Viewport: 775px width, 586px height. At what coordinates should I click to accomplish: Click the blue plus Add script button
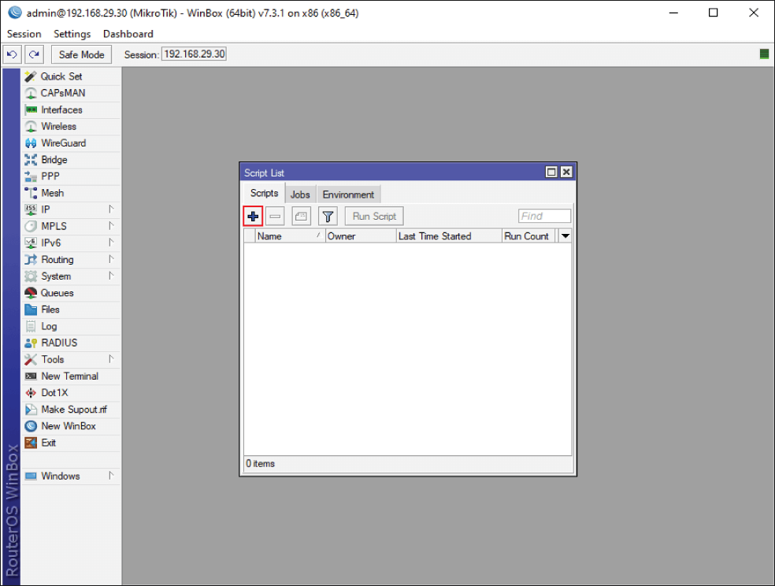click(x=253, y=217)
